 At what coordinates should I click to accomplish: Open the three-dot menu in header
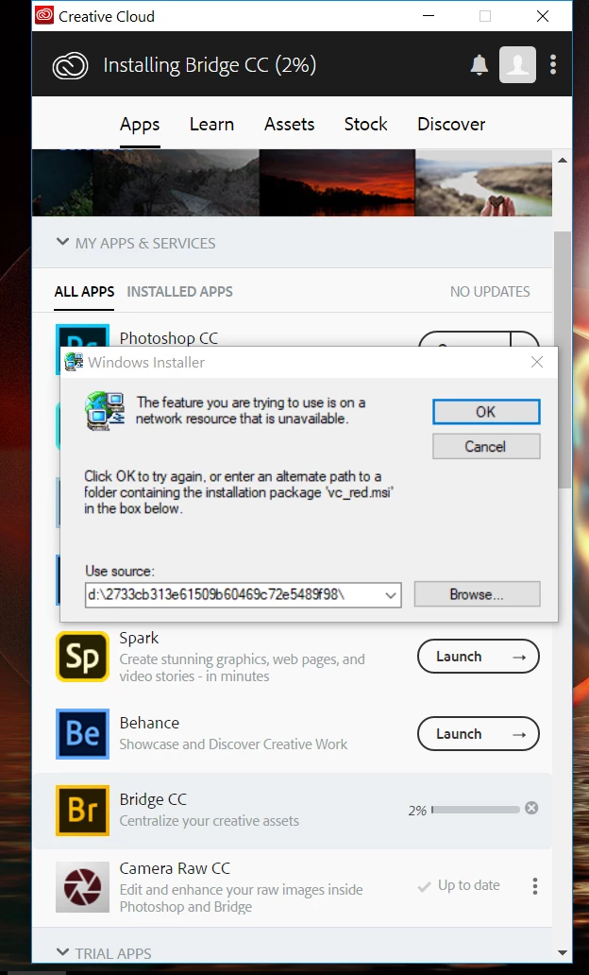(553, 64)
